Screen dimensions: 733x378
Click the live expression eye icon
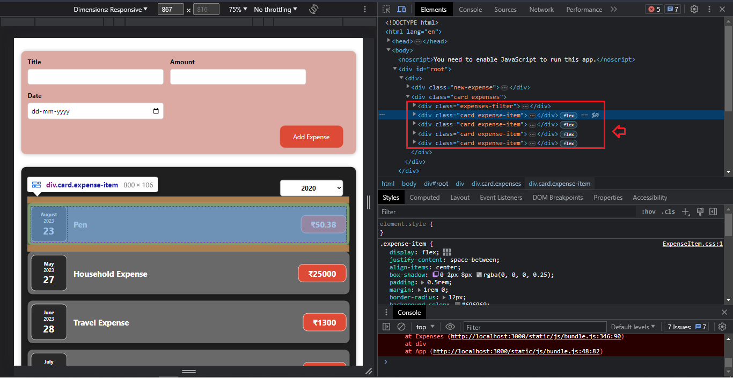[x=450, y=327]
